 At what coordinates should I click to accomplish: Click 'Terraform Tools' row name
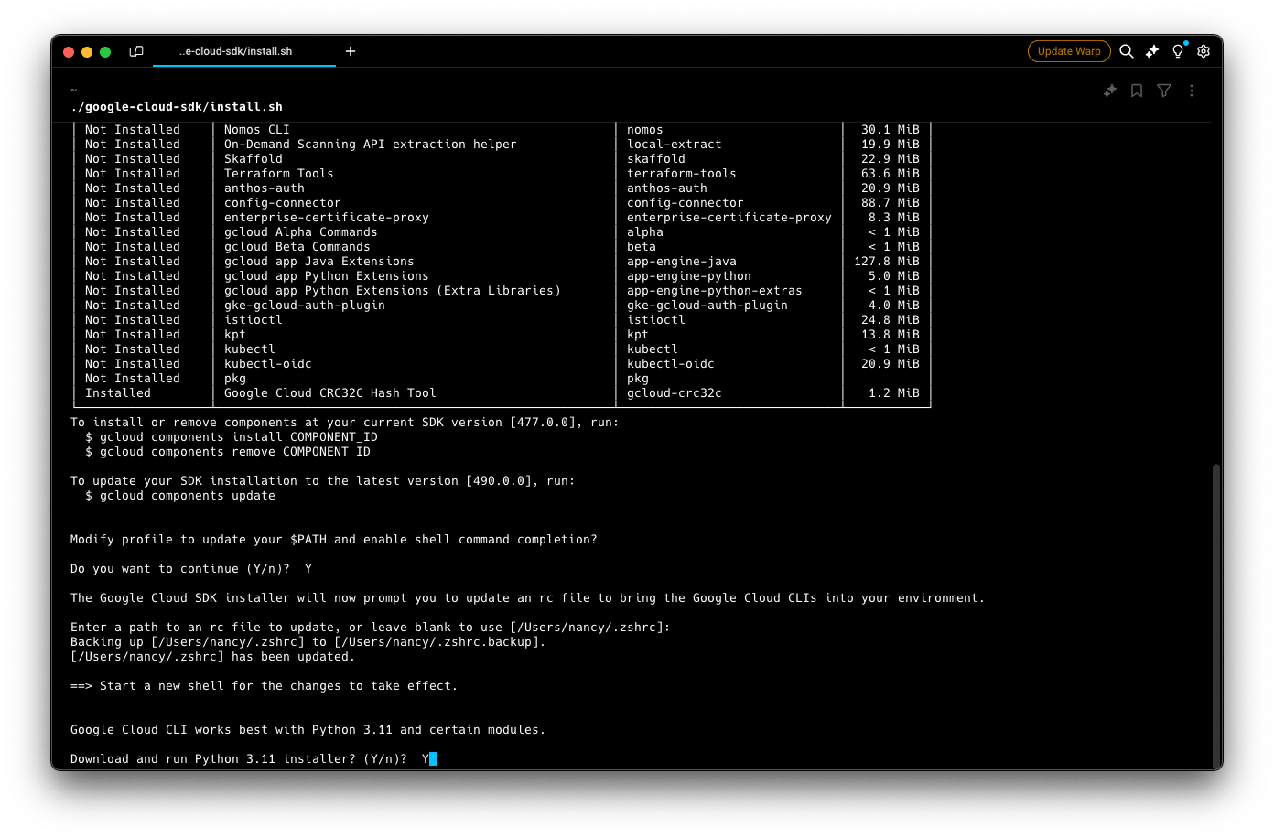click(x=279, y=174)
